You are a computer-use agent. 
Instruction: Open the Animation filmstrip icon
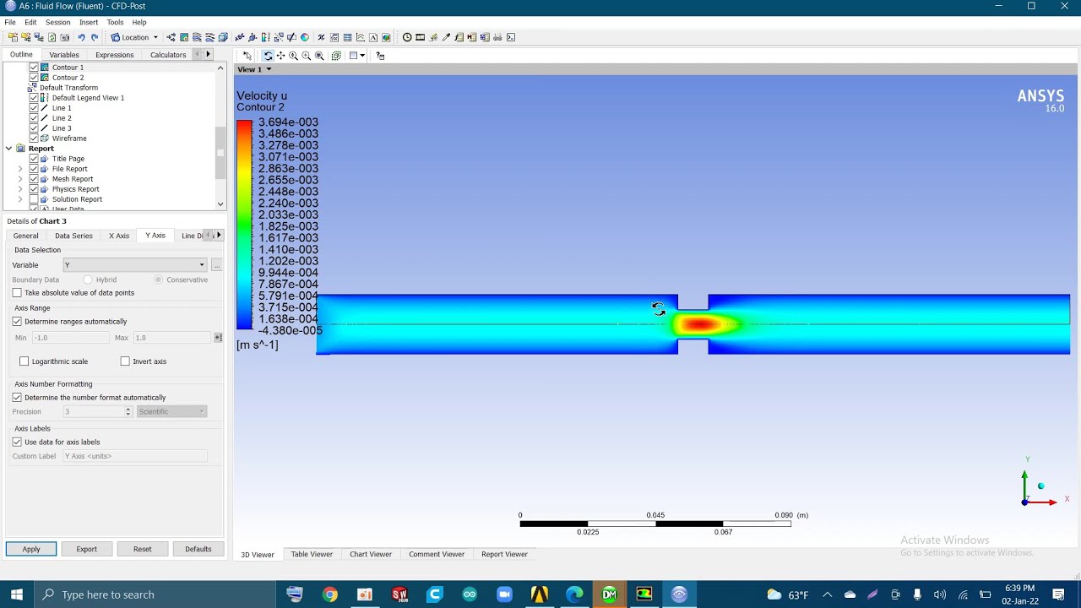tap(420, 37)
